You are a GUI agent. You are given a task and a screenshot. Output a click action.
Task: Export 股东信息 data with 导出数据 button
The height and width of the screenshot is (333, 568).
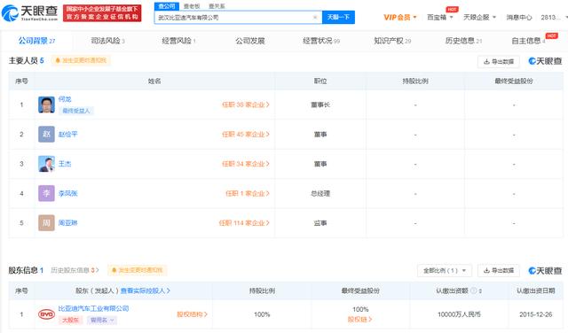coord(499,270)
